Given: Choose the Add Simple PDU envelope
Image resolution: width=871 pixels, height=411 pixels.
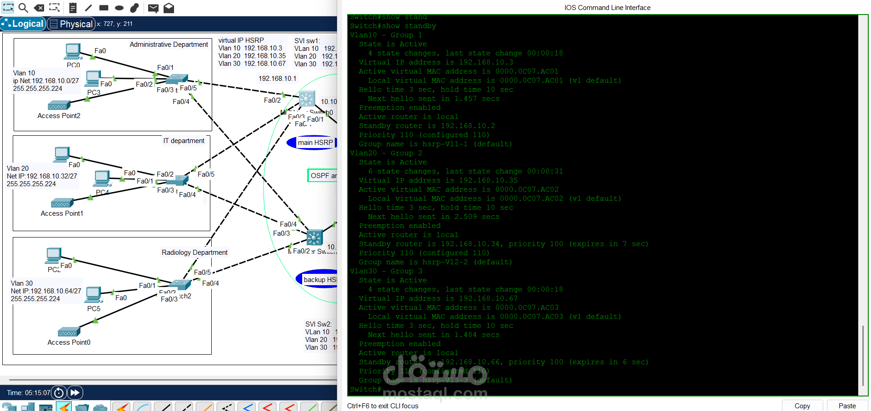Looking at the screenshot, I should (x=154, y=8).
